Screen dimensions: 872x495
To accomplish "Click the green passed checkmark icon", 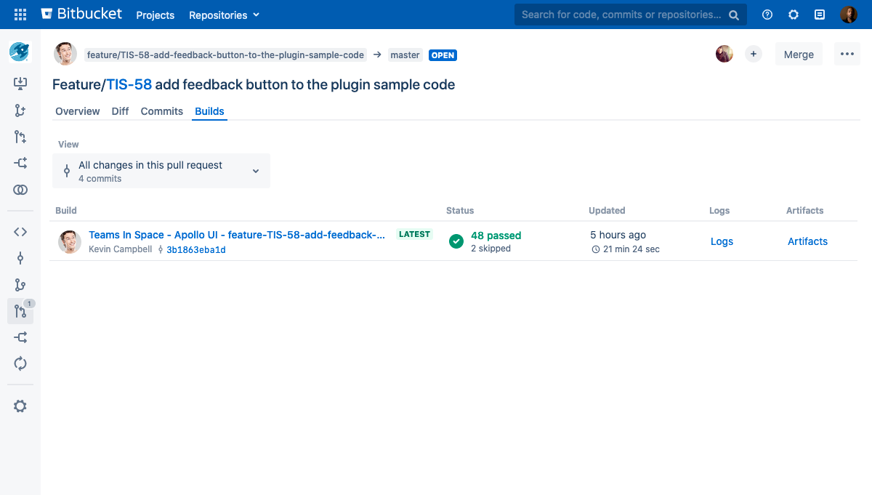I will tap(456, 241).
